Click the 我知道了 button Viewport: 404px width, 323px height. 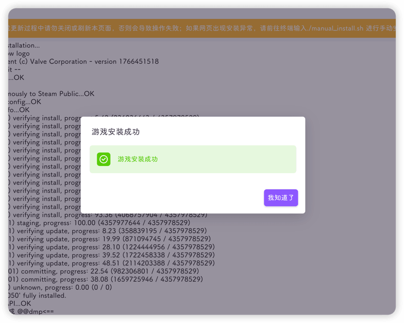[x=280, y=198]
